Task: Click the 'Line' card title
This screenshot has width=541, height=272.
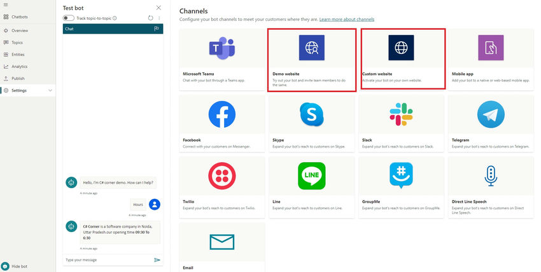Action: pos(276,201)
